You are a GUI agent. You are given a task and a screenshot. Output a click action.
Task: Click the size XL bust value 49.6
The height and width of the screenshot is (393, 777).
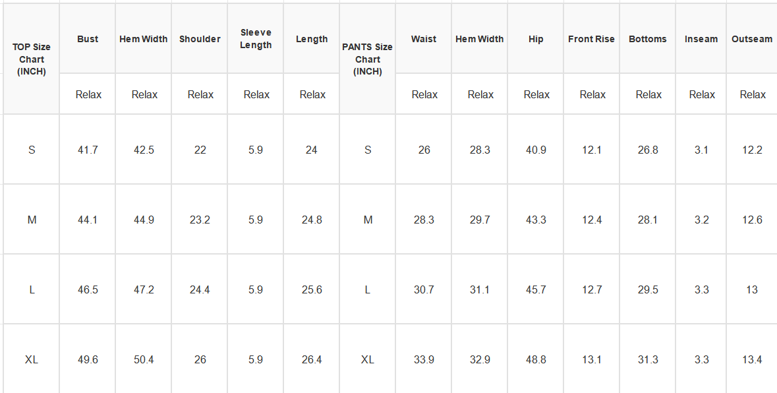[88, 359]
